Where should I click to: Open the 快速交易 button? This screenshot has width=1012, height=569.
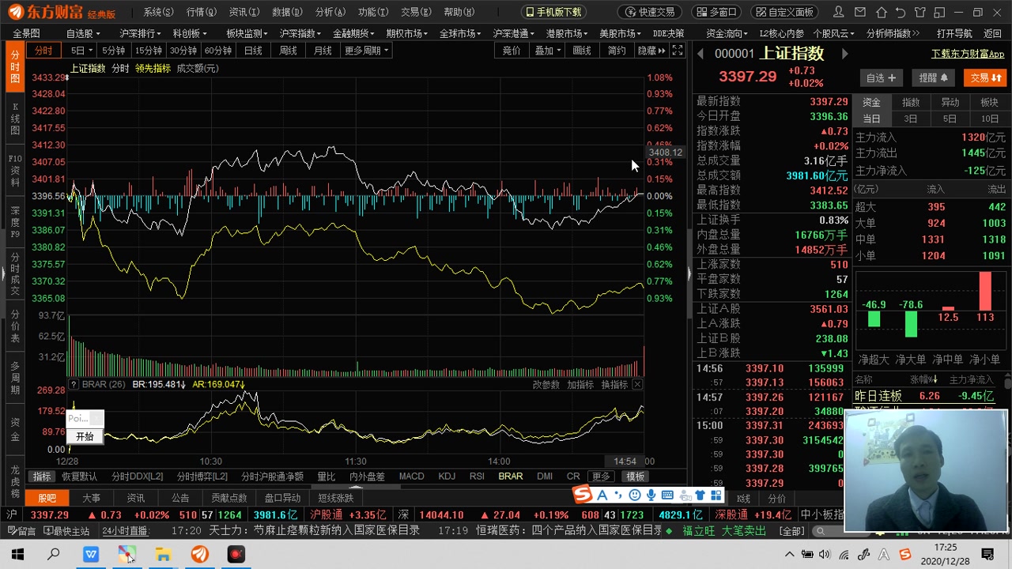coord(650,12)
